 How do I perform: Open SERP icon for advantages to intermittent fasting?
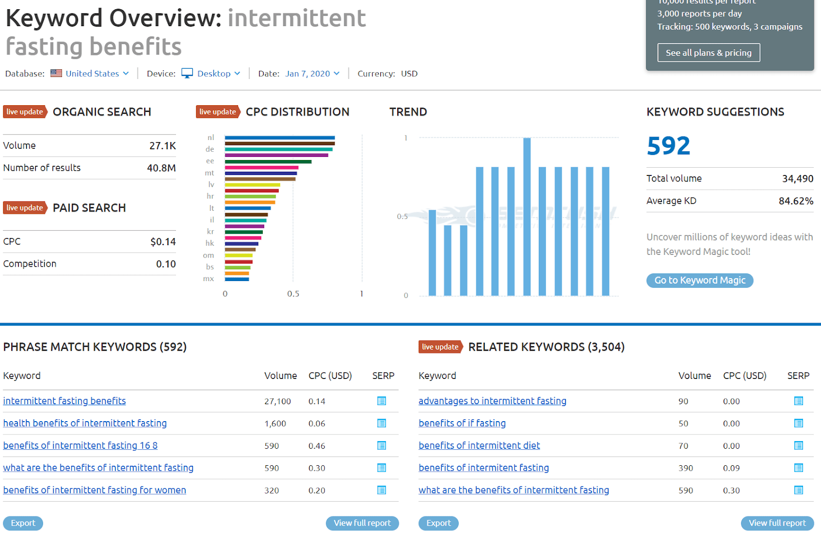pyautogui.click(x=798, y=401)
